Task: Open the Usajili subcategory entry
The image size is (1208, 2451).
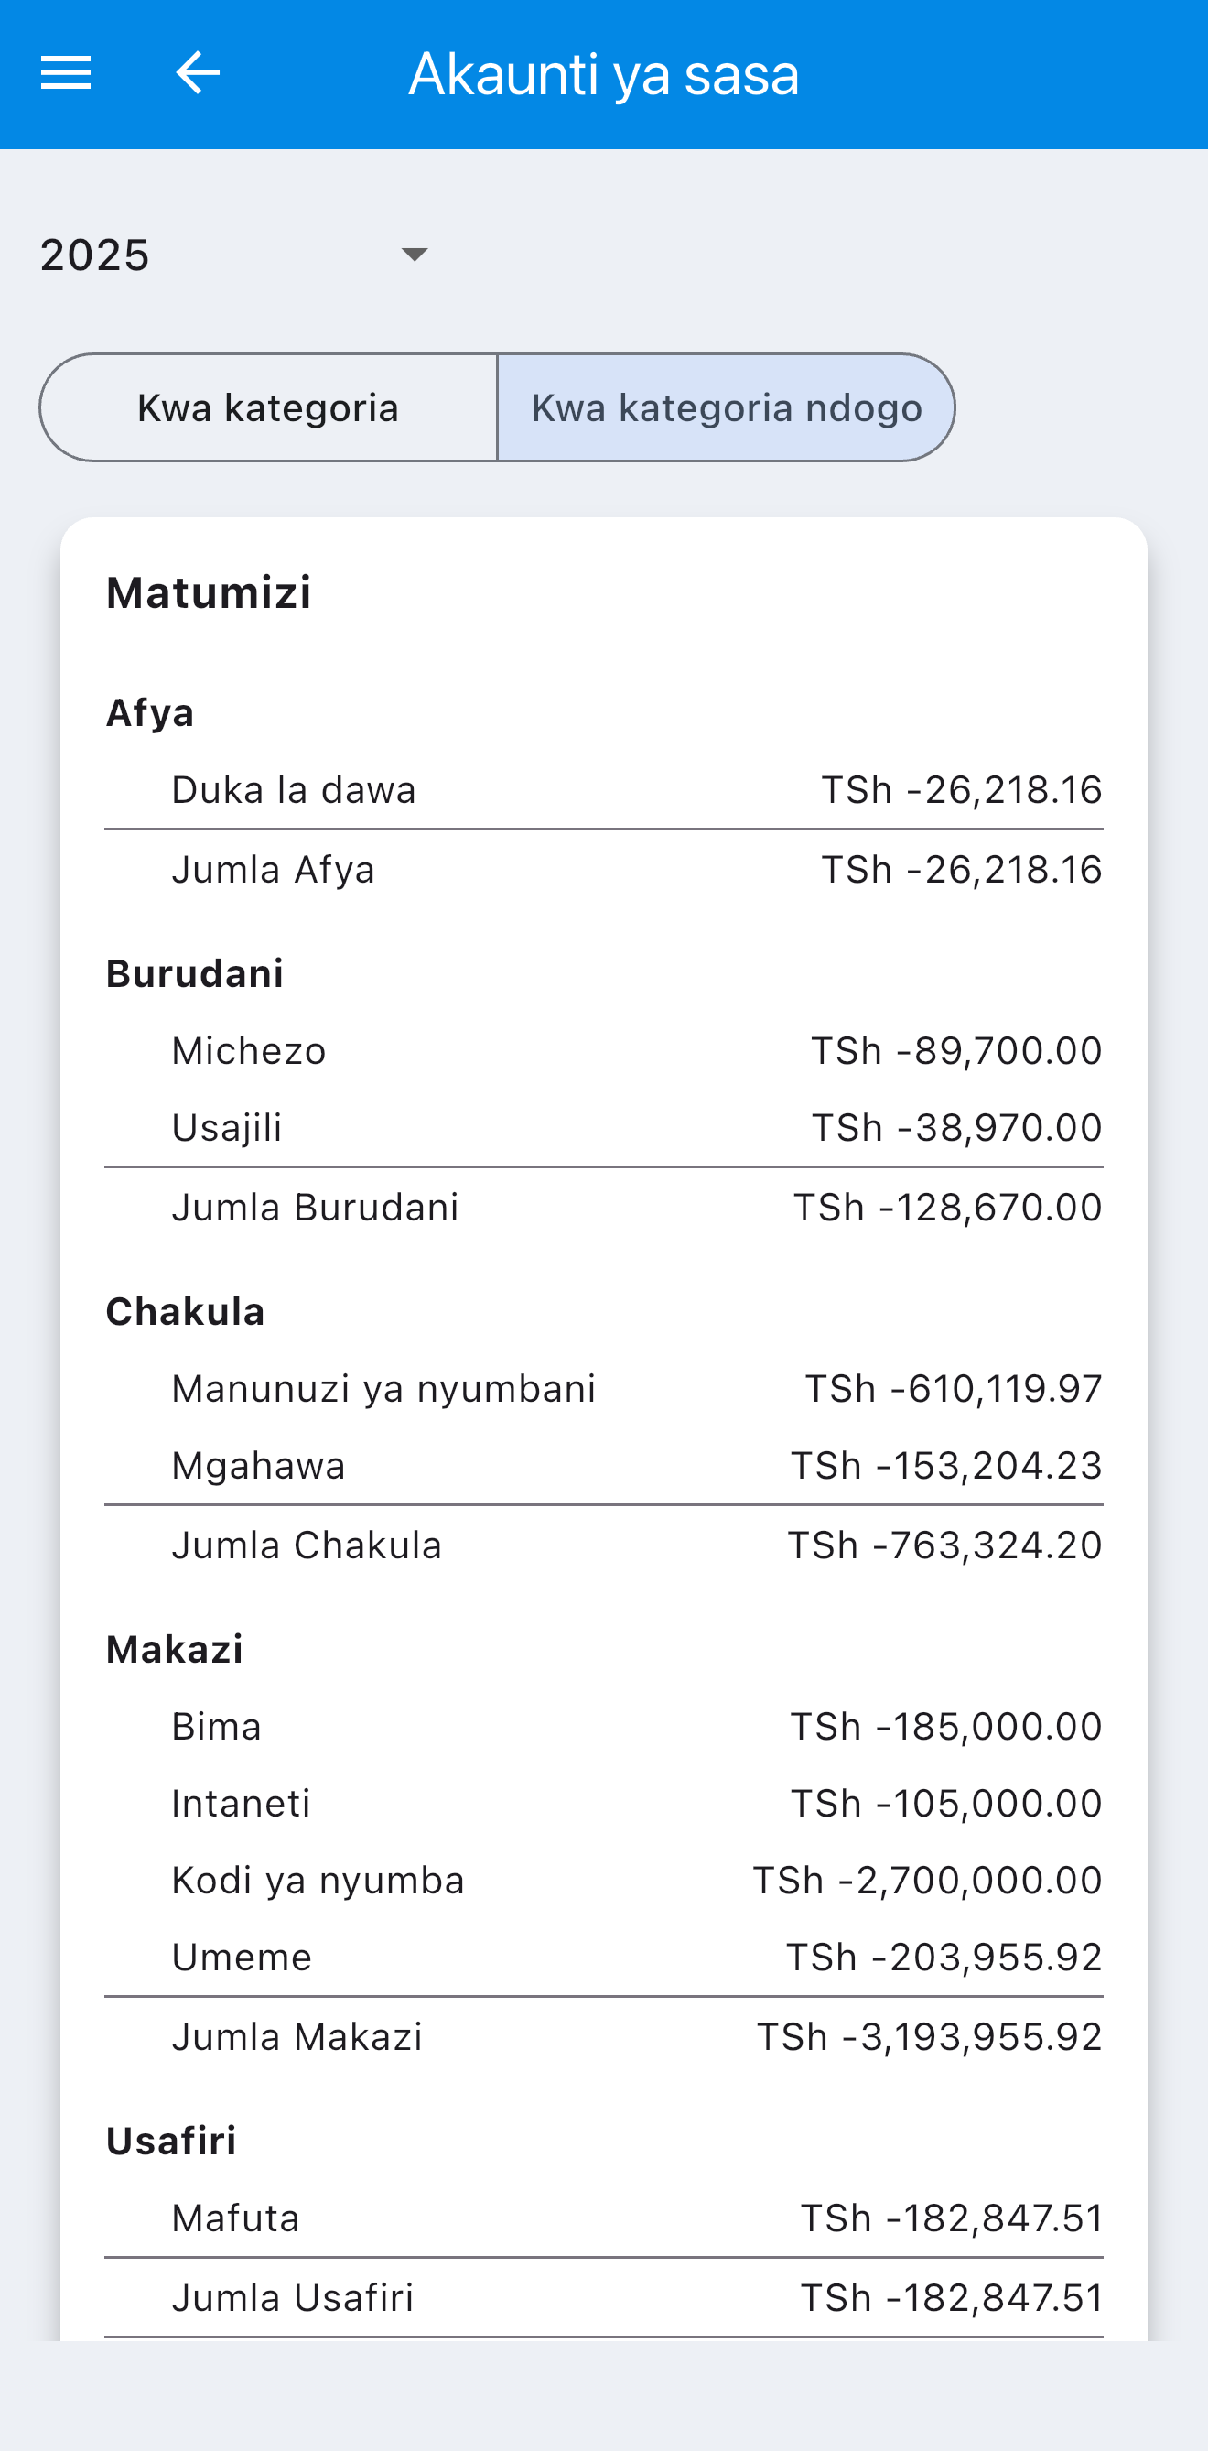Action: [x=604, y=1127]
